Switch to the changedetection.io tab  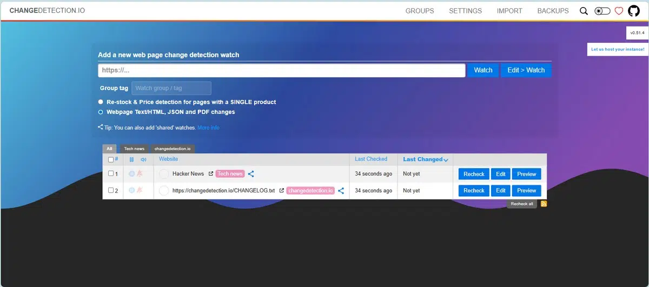click(173, 149)
